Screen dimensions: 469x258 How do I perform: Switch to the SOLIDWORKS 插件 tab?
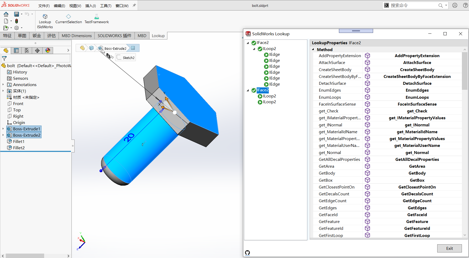115,36
